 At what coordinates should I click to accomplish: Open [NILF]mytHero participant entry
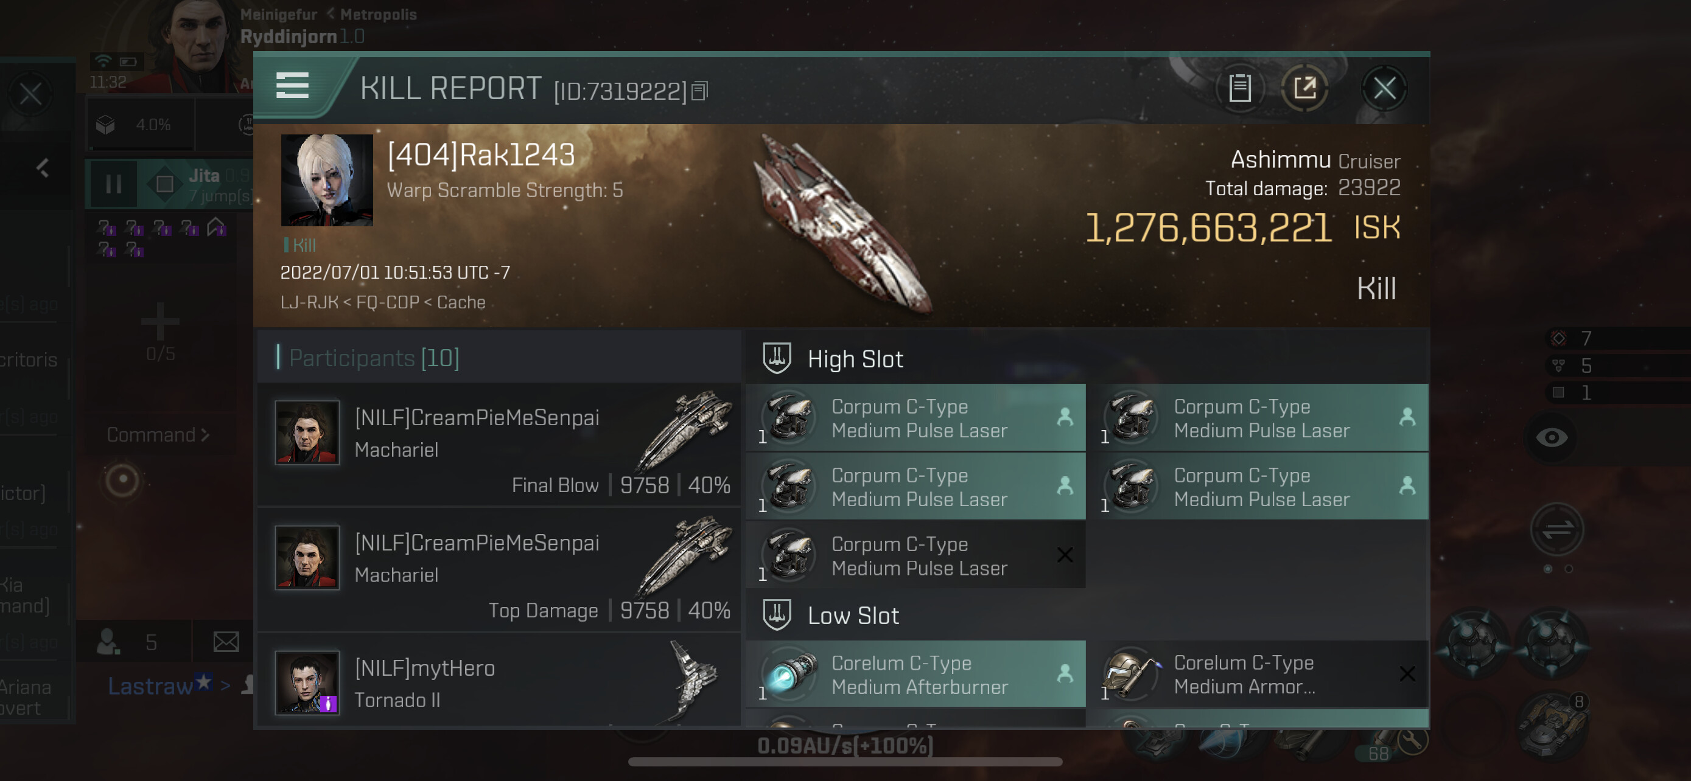click(500, 681)
